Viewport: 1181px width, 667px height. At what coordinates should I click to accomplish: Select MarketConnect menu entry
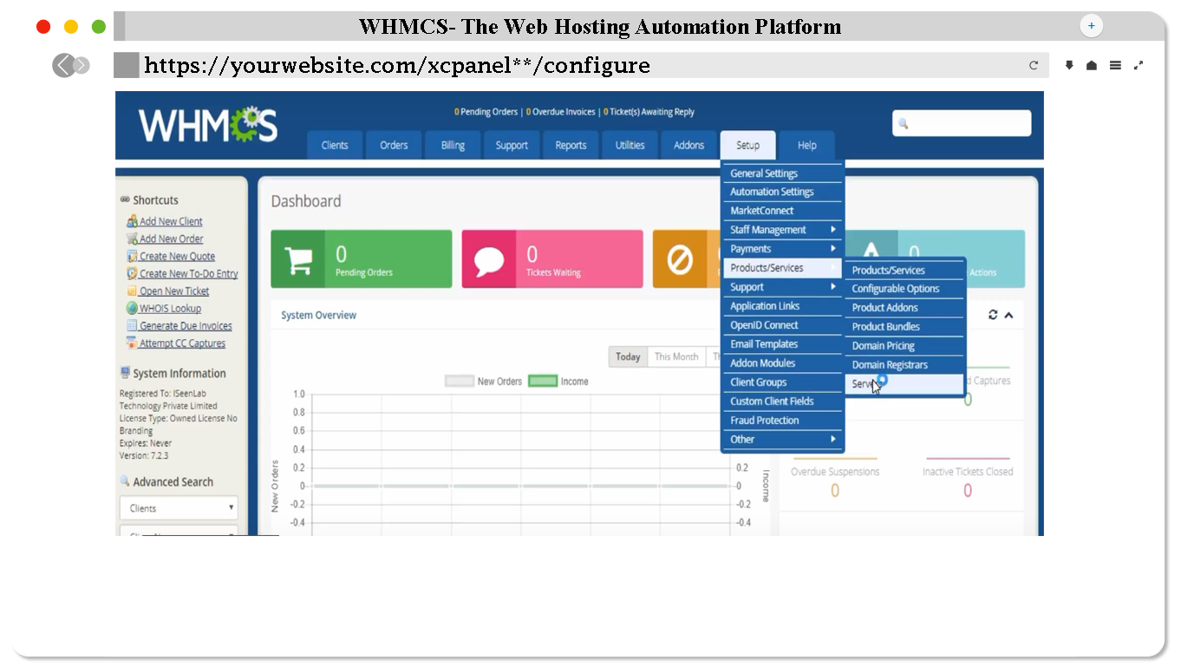tap(783, 211)
